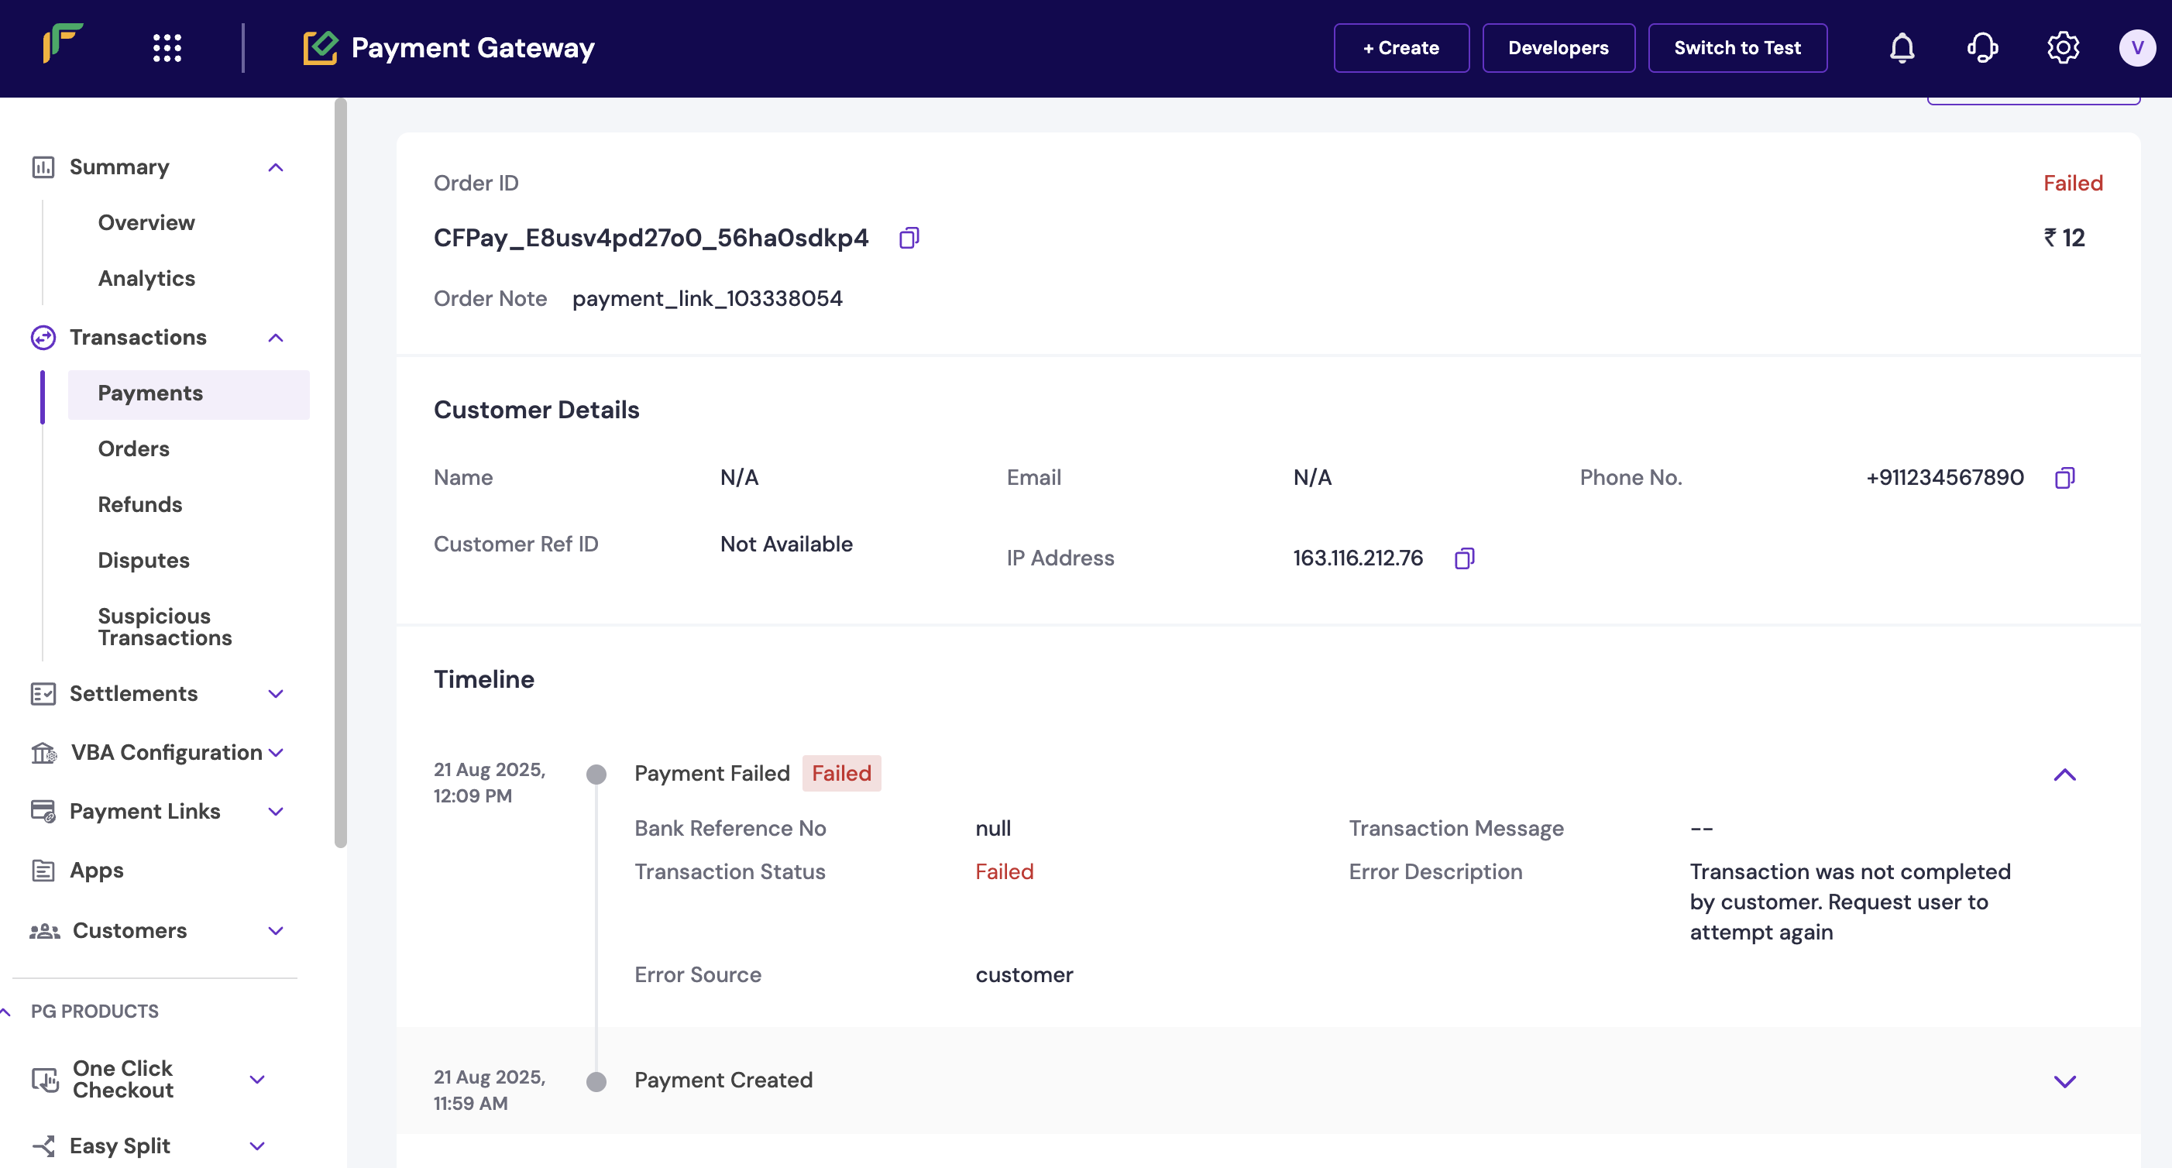Click the + Create button
This screenshot has width=2172, height=1168.
pos(1400,48)
